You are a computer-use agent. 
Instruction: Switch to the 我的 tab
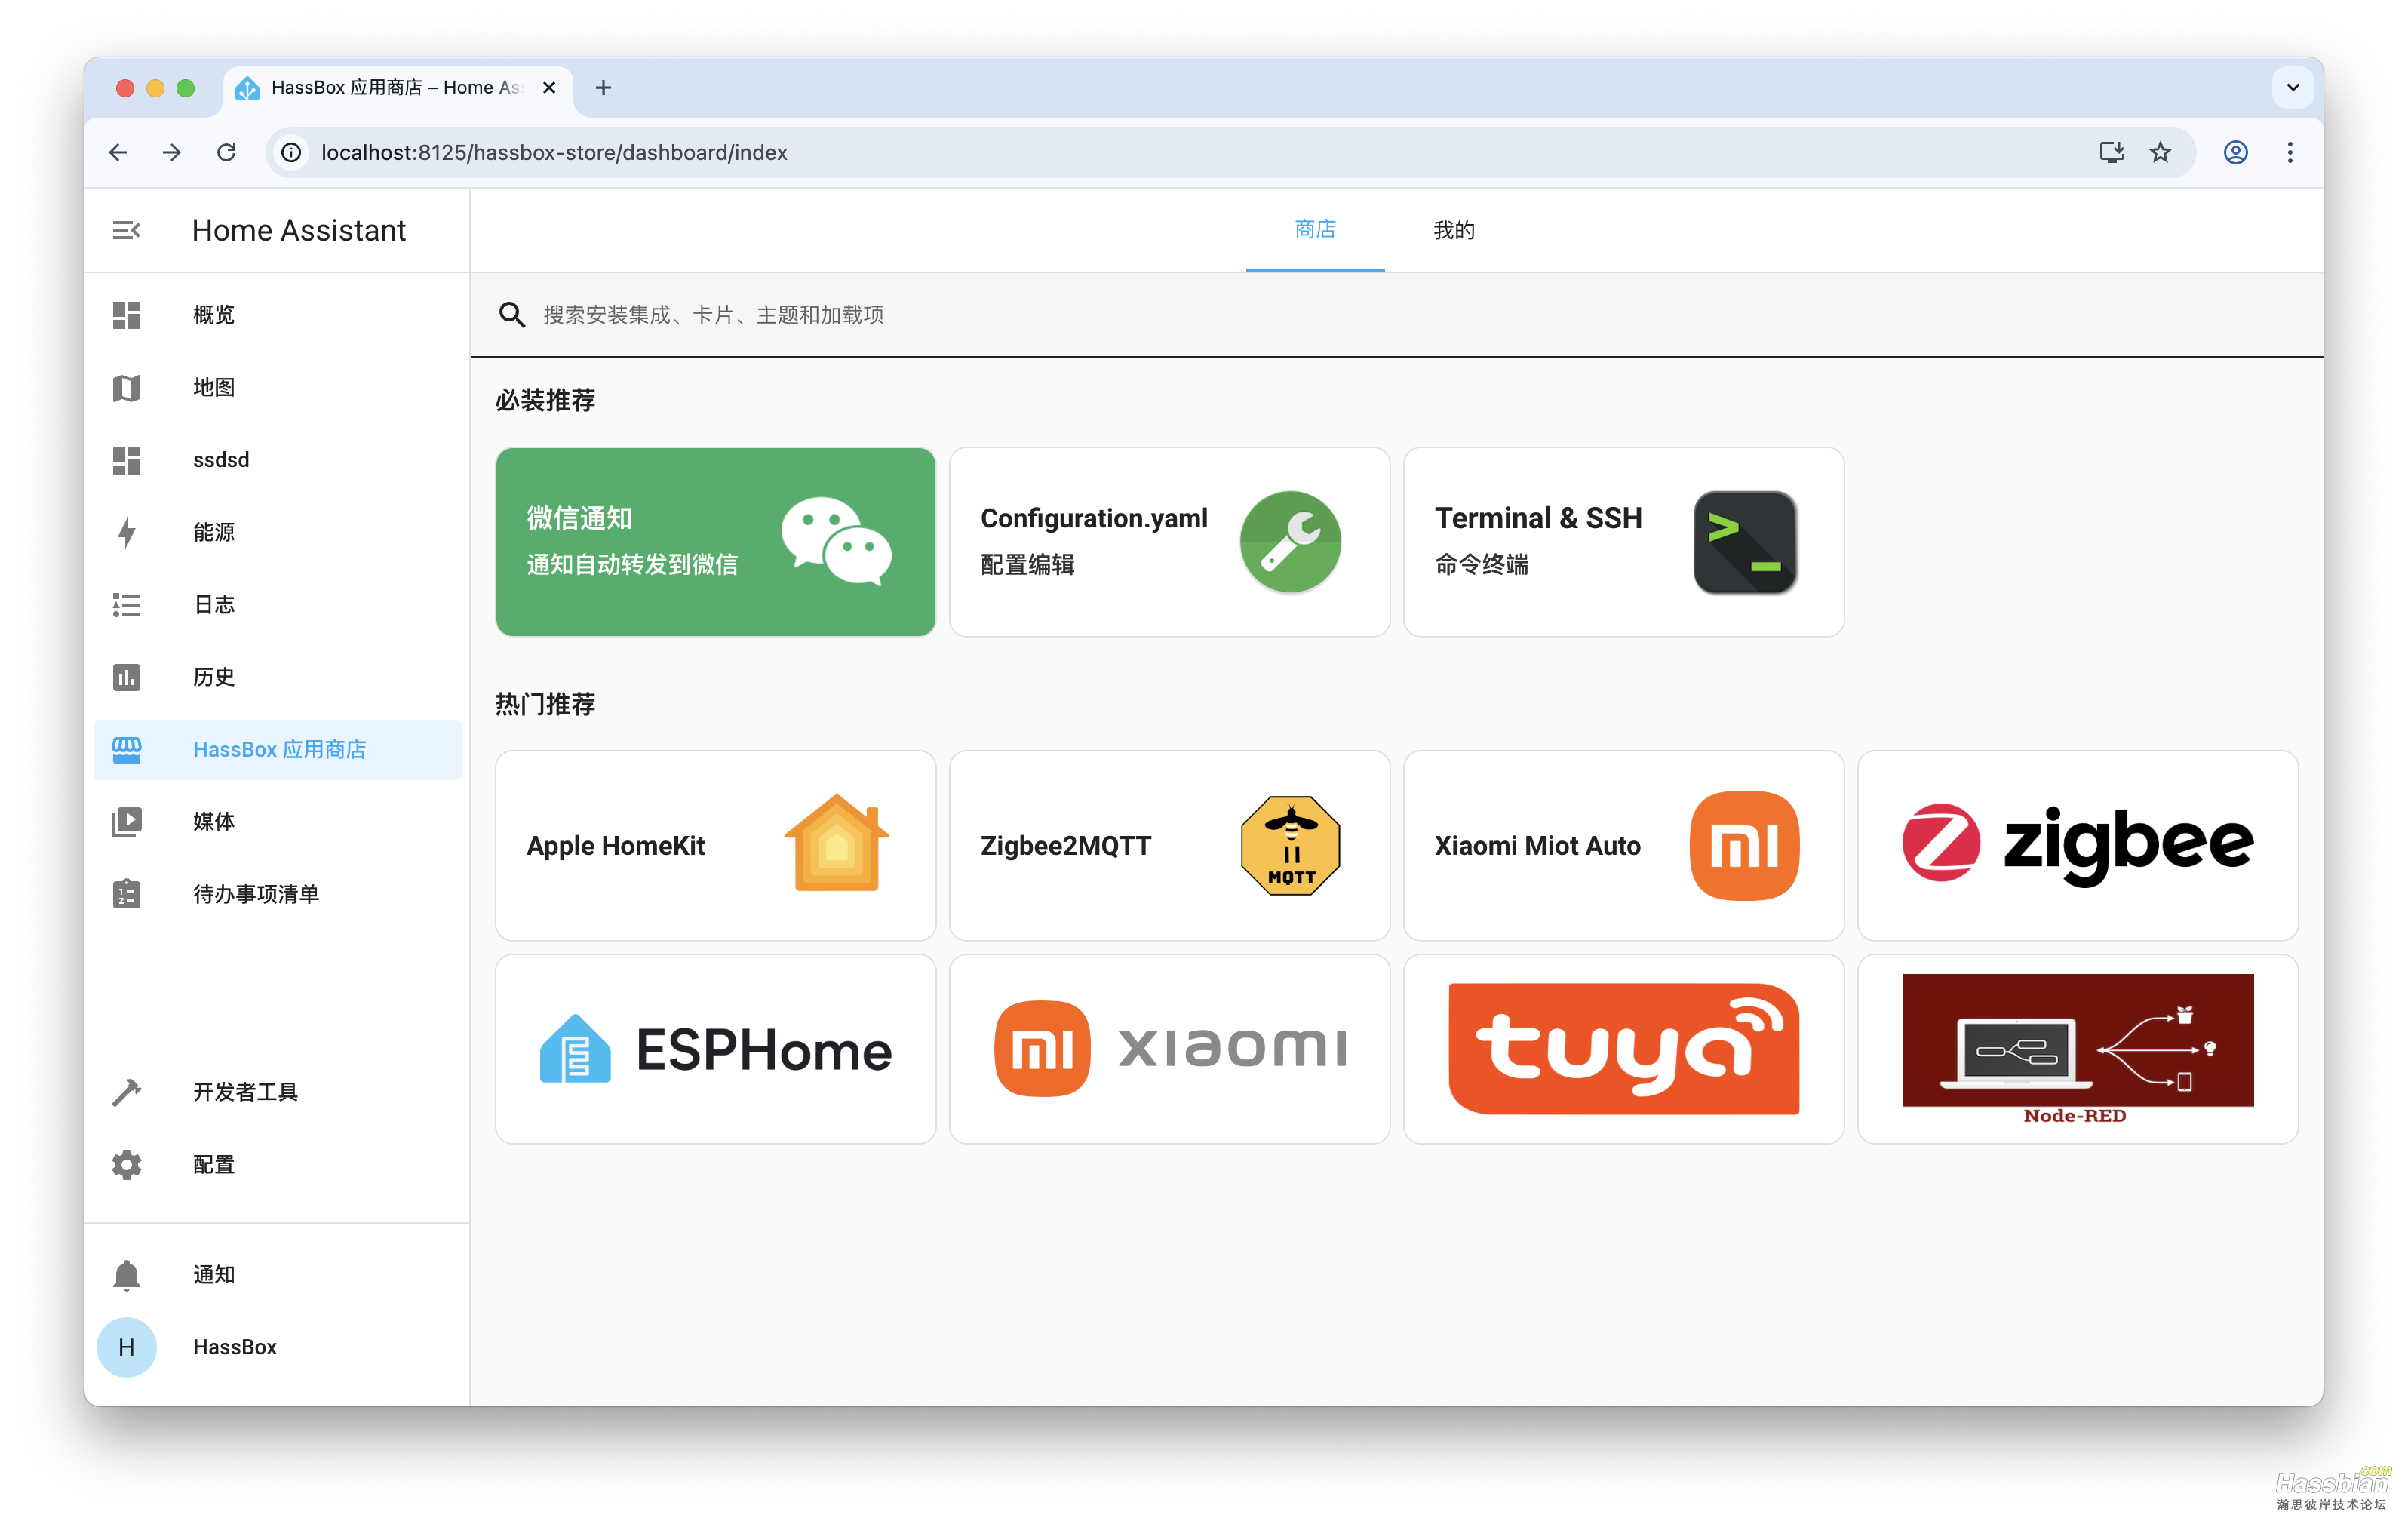point(1454,230)
